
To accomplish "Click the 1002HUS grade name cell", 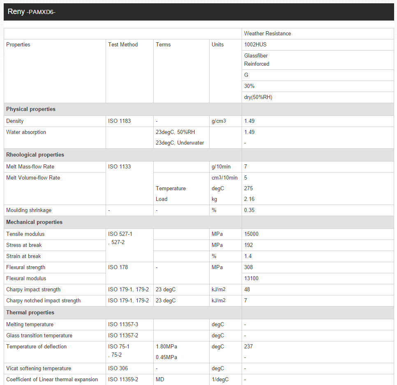I will point(318,45).
